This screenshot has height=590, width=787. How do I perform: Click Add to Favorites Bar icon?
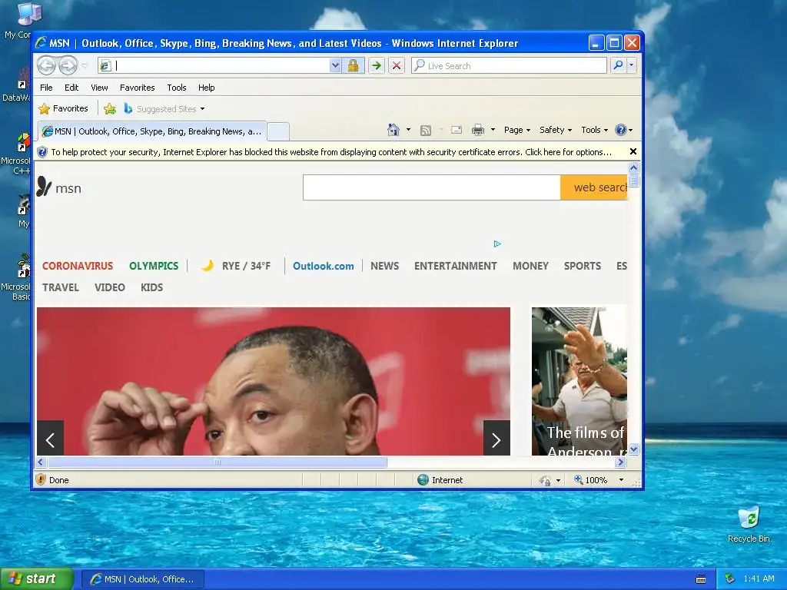(109, 108)
